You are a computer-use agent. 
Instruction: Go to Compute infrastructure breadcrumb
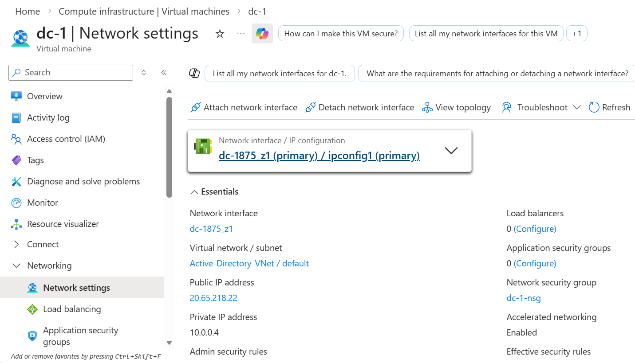144,12
